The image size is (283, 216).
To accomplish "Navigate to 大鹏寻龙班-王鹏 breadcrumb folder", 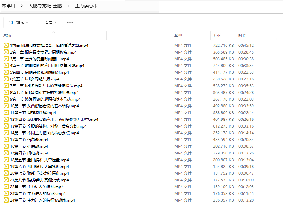I will (x=45, y=6).
